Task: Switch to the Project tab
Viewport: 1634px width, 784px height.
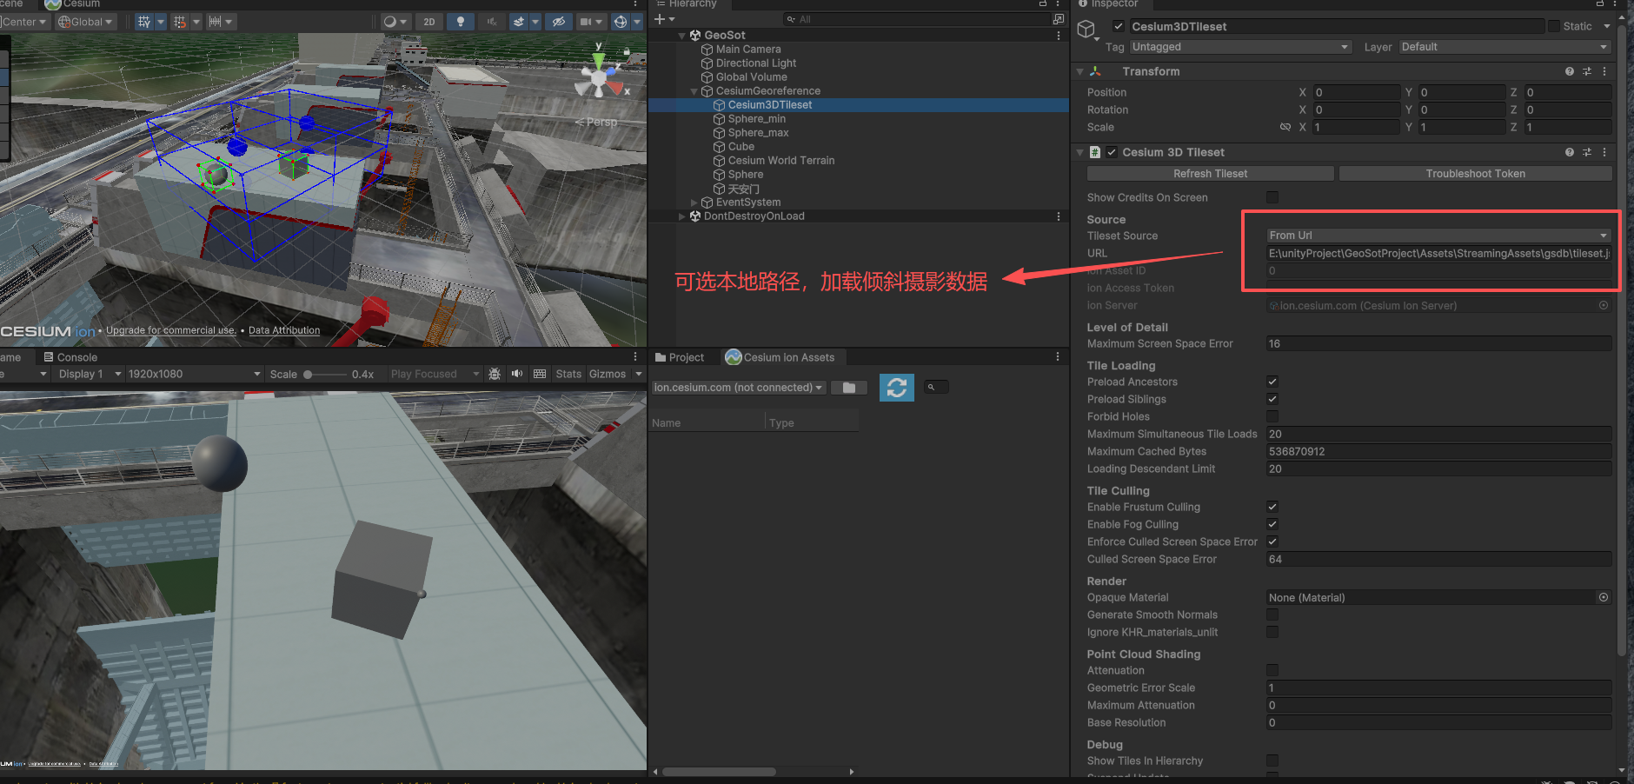Action: [x=680, y=357]
